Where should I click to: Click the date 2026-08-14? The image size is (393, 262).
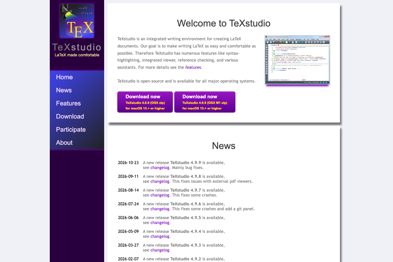[128, 190]
